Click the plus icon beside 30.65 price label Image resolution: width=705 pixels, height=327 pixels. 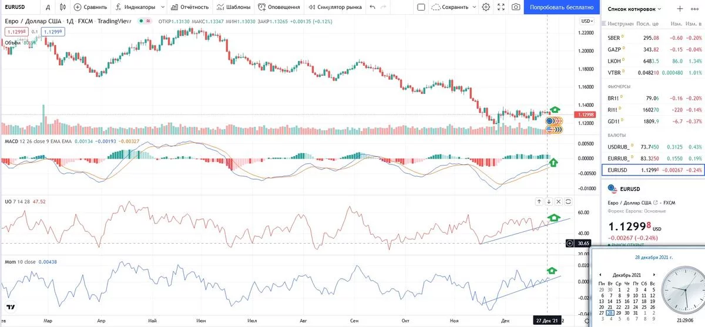[570, 243]
